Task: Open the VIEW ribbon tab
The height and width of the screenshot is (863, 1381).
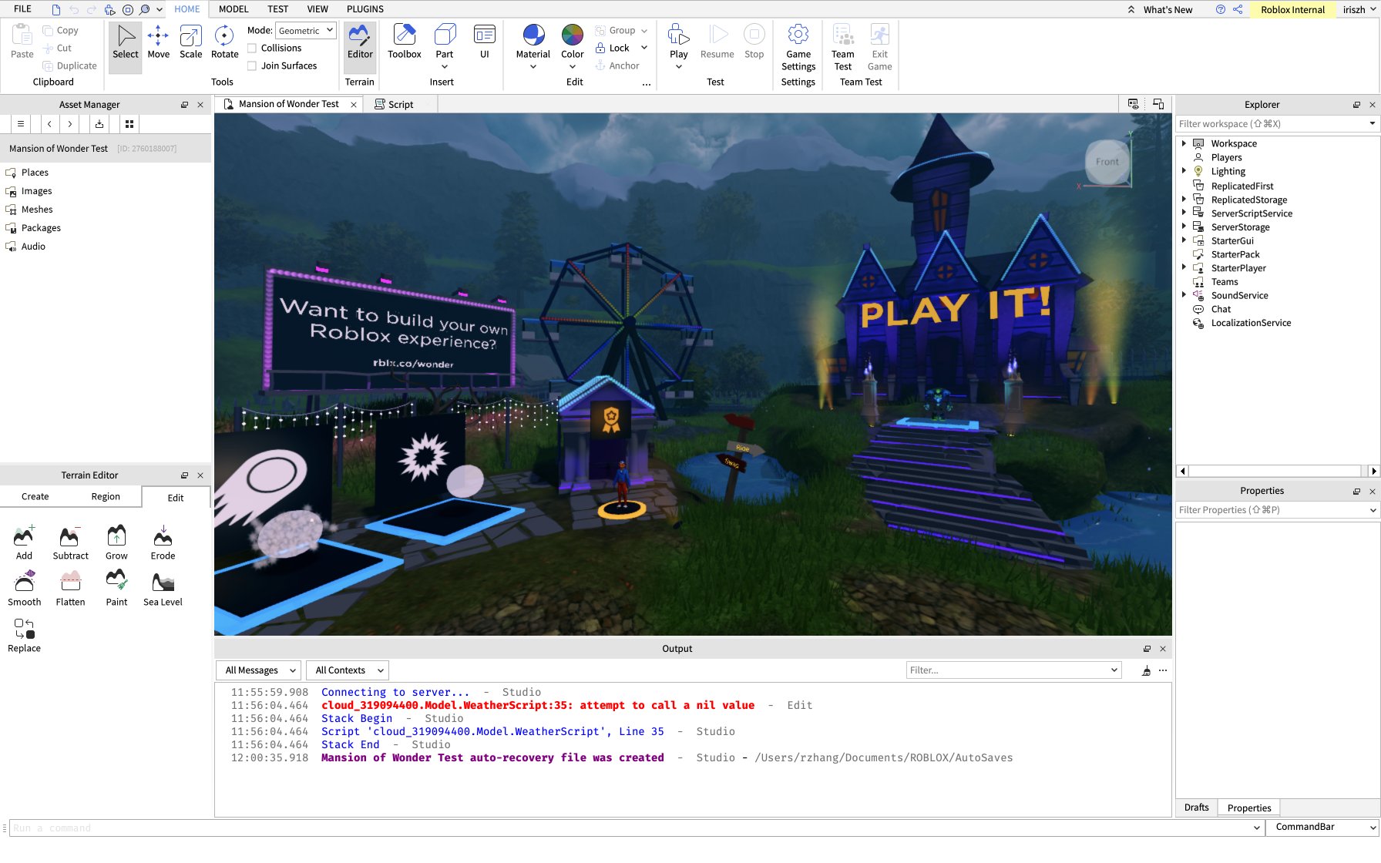Action: click(x=318, y=9)
